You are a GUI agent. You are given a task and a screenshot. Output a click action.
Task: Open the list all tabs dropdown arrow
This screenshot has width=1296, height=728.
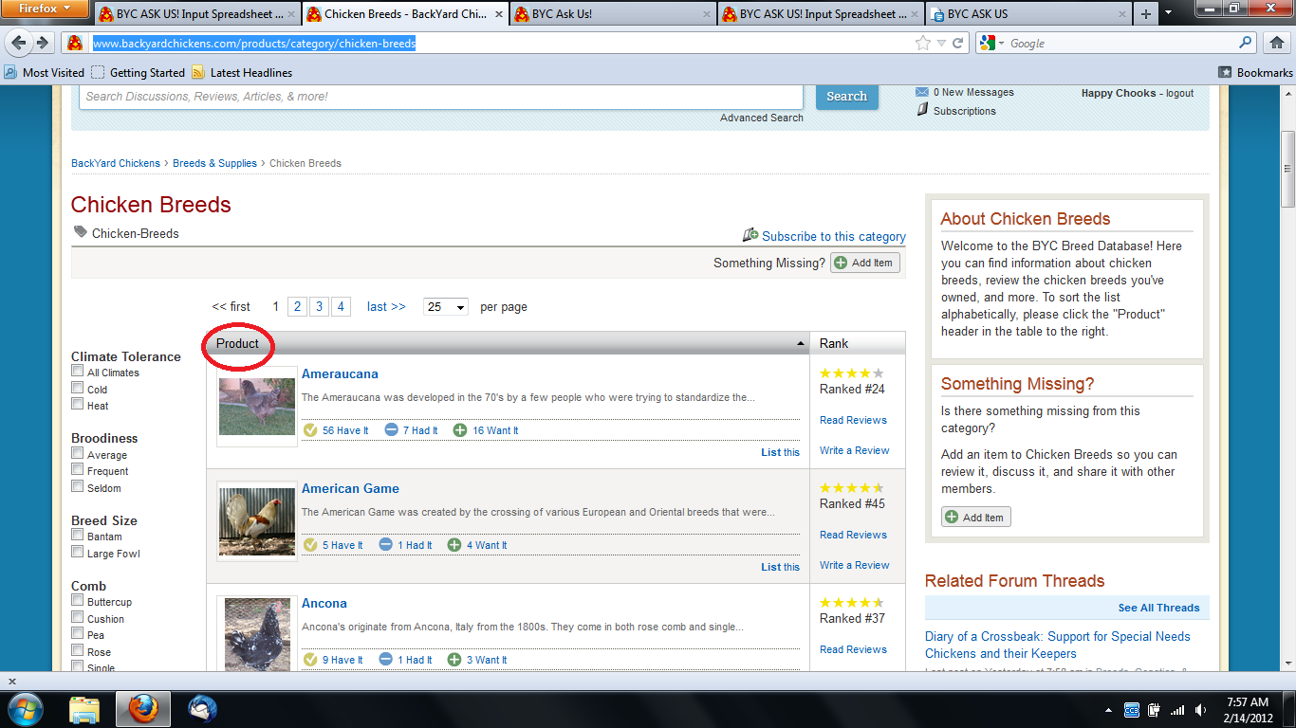point(1168,14)
